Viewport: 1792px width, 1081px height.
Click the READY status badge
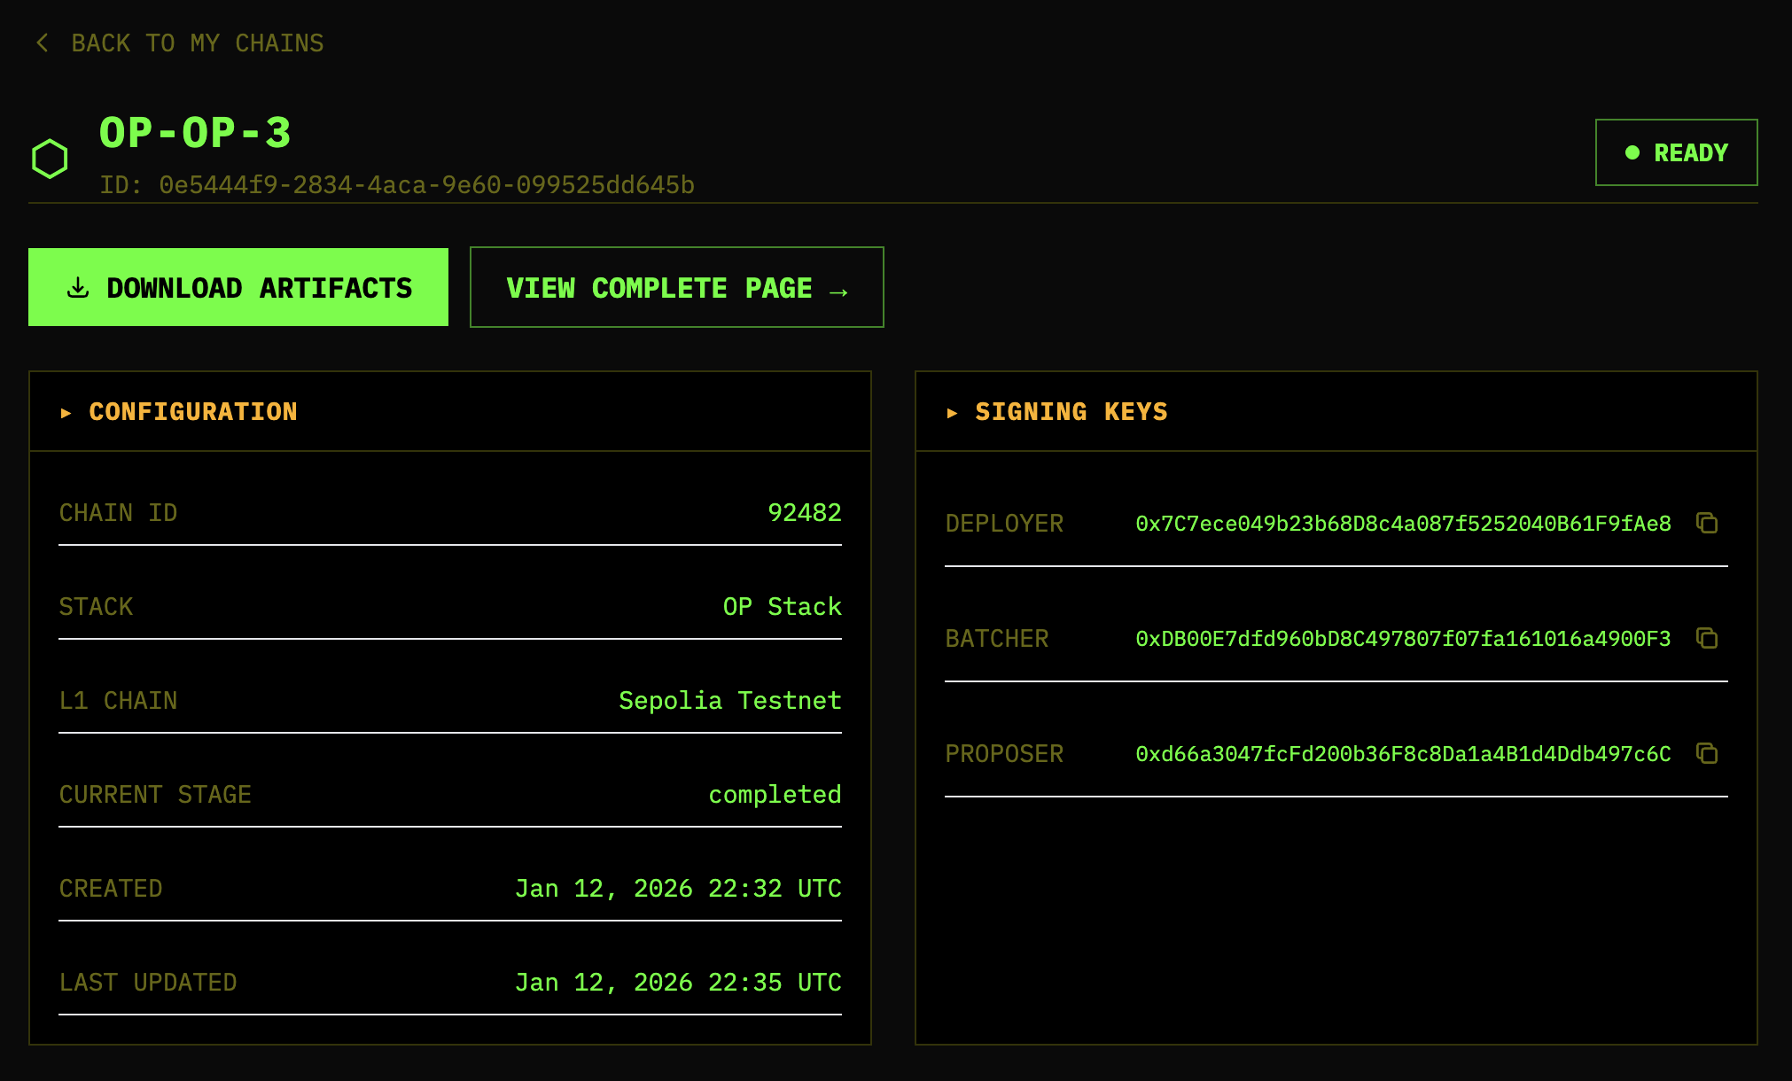click(1676, 152)
